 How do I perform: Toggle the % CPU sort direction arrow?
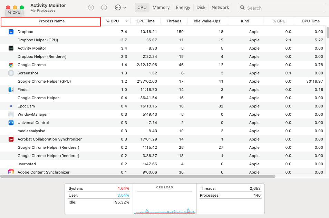click(126, 21)
